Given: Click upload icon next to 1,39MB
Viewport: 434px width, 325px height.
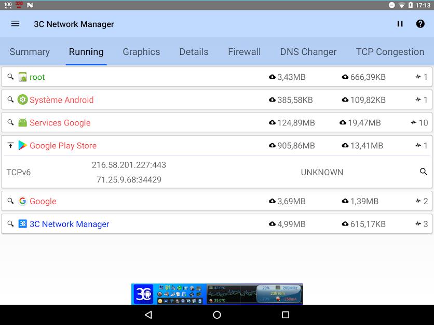Looking at the screenshot, I should pos(345,201).
